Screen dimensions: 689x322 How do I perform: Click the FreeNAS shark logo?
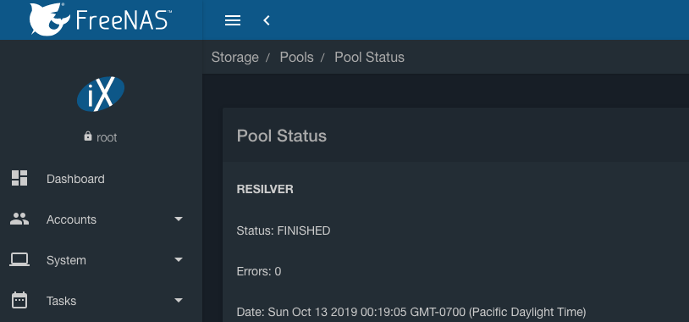click(x=50, y=19)
